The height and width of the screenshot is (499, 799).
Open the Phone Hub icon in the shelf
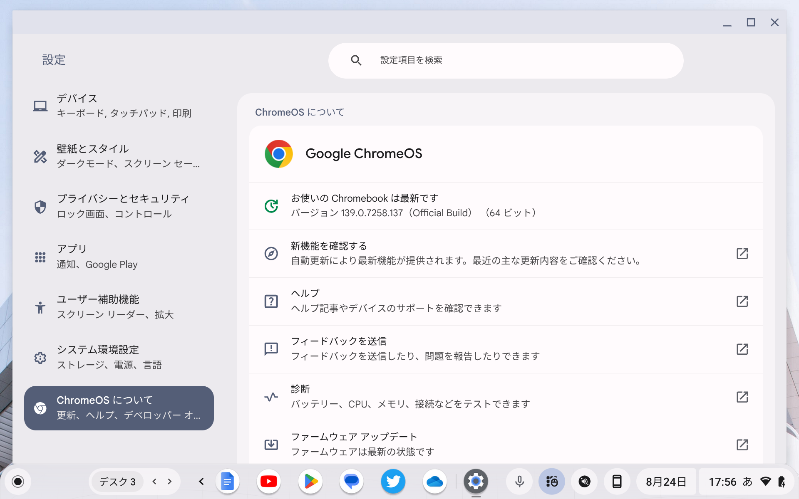tap(617, 482)
